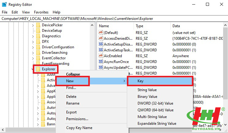The height and width of the screenshot is (133, 228).
Task: Click the (Default) string value icon
Action: (101, 32)
